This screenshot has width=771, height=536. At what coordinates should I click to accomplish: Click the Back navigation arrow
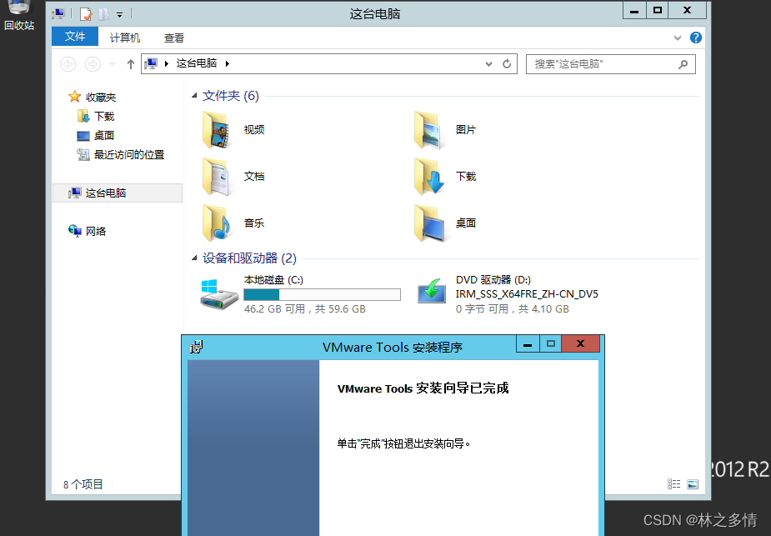68,64
